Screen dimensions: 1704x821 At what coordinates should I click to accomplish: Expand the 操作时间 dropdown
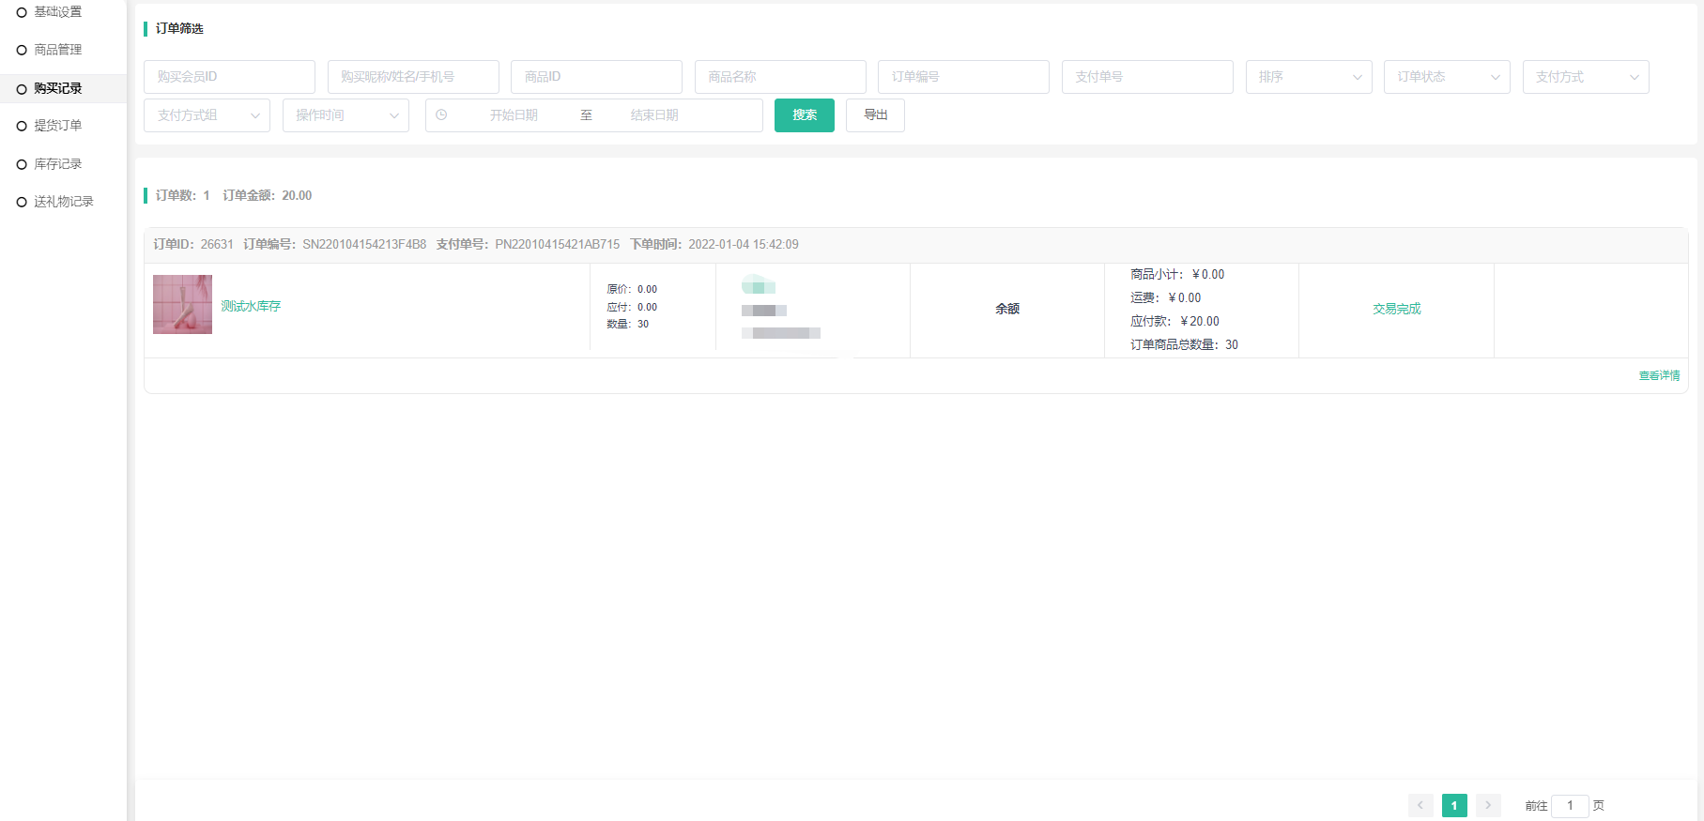345,115
